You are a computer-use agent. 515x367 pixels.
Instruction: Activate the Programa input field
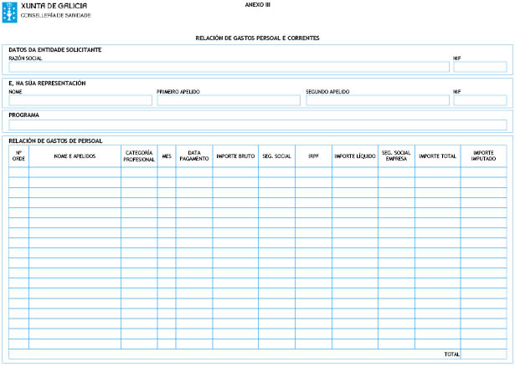click(x=257, y=125)
